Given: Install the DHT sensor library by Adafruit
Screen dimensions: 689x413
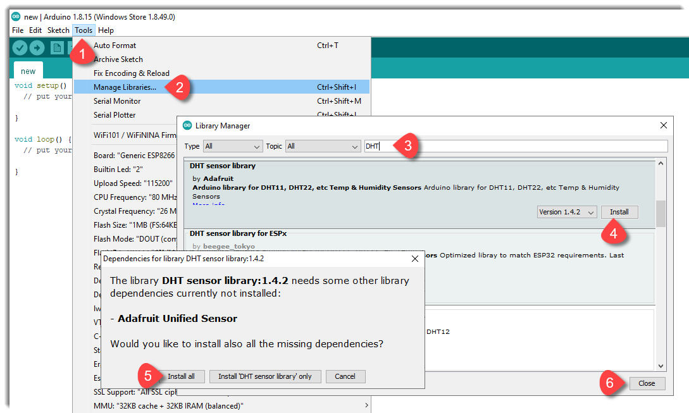Looking at the screenshot, I should 619,213.
